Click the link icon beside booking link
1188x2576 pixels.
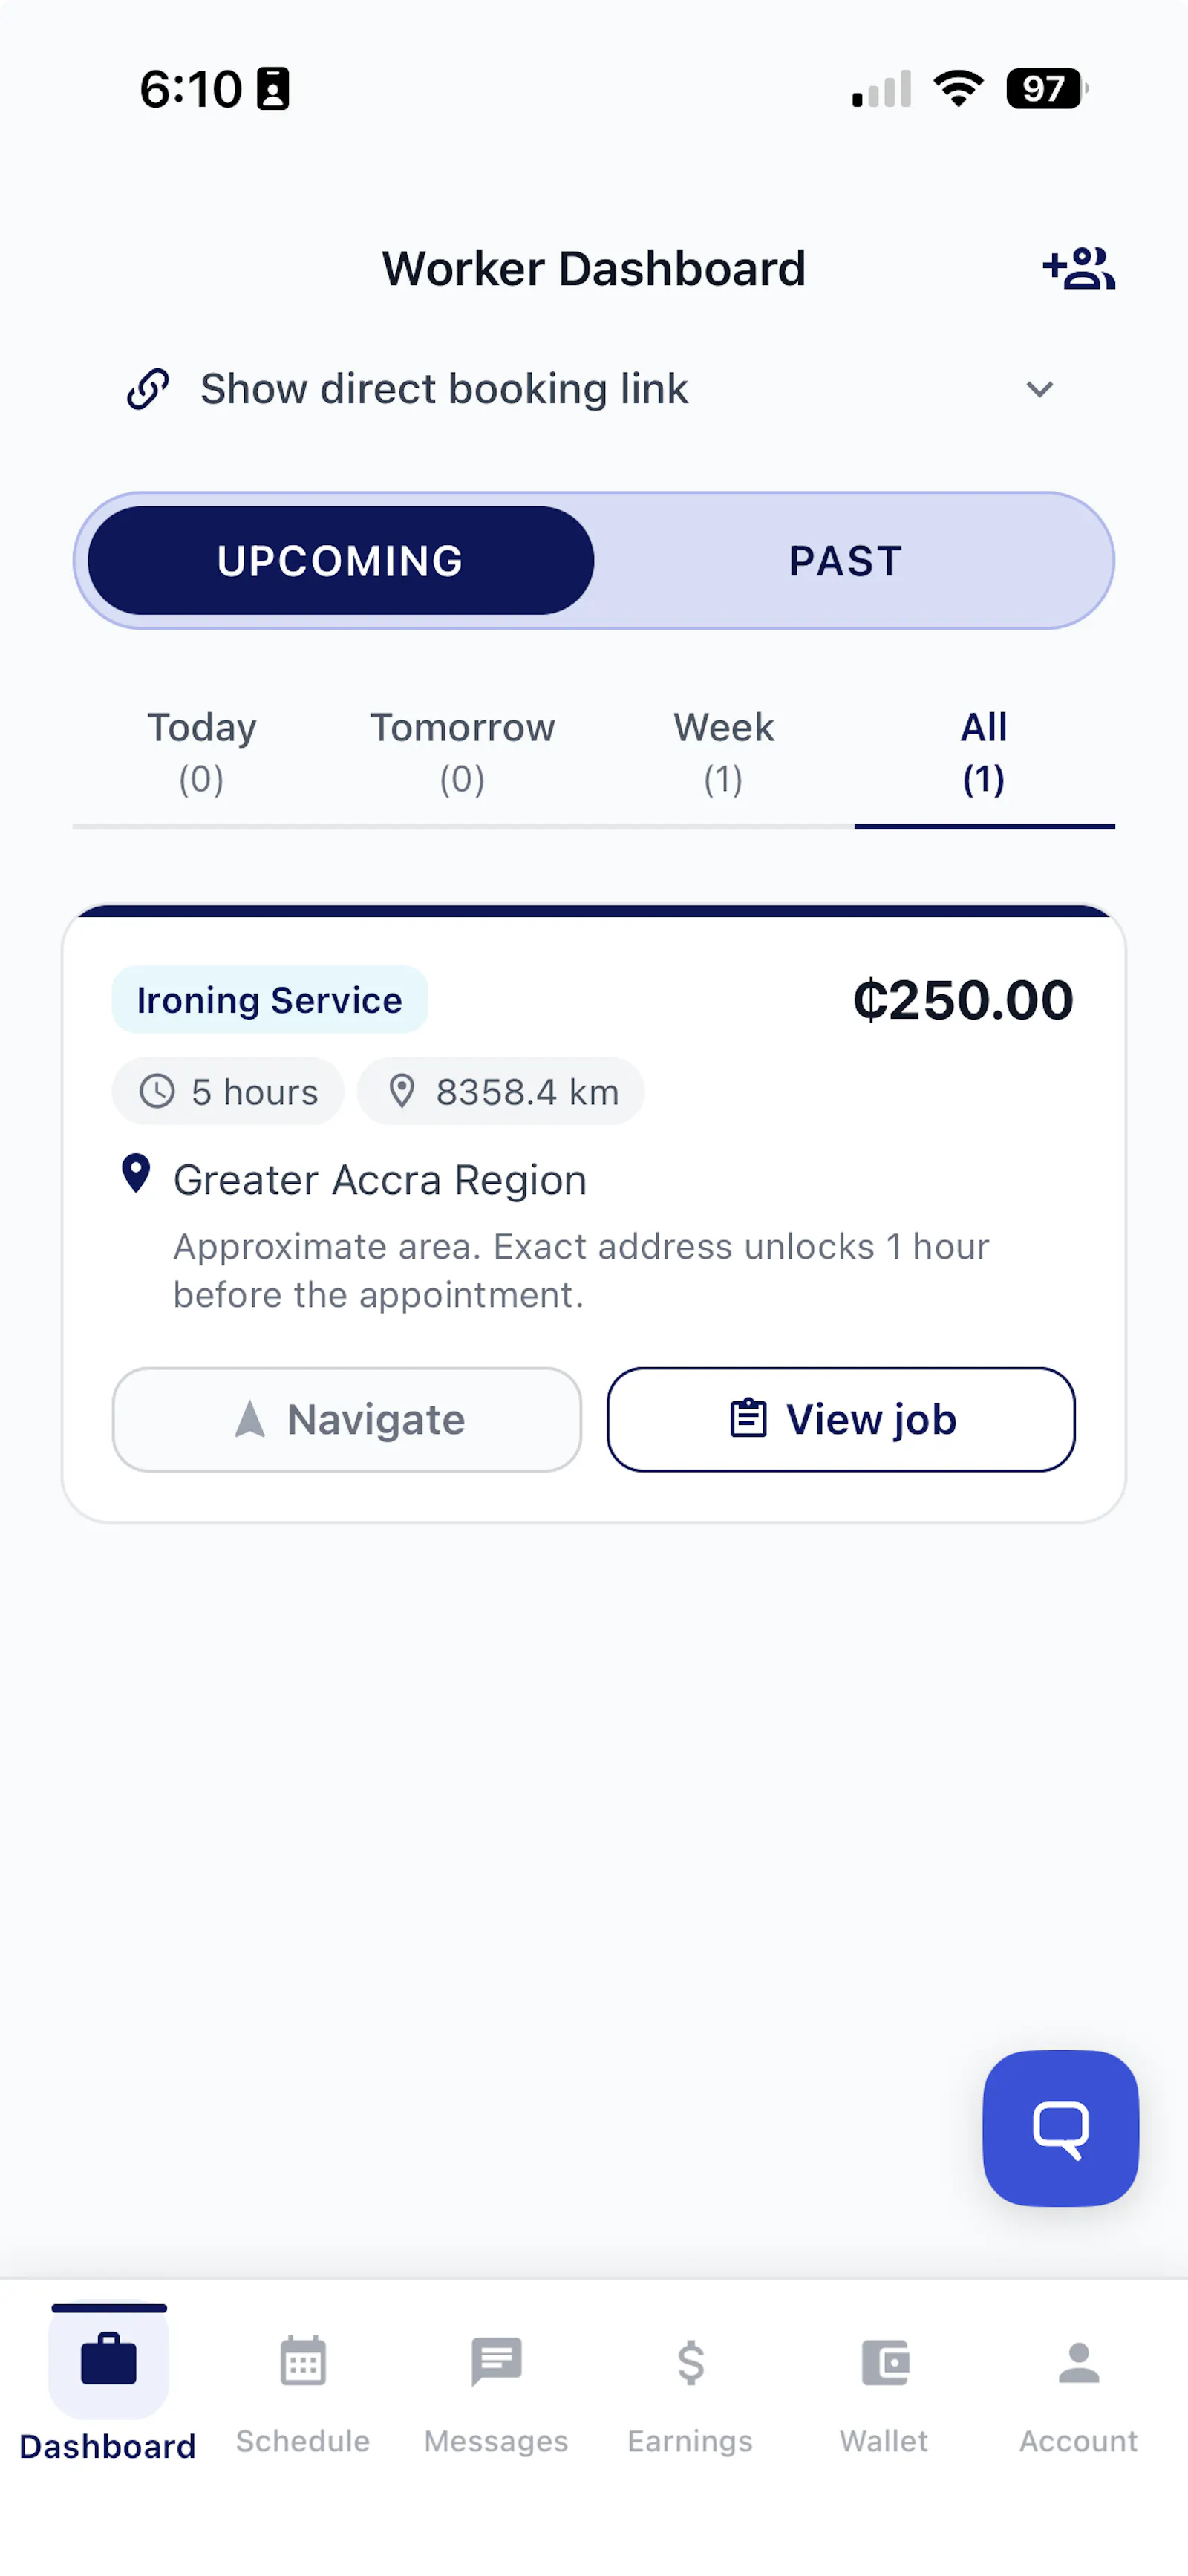coord(148,389)
